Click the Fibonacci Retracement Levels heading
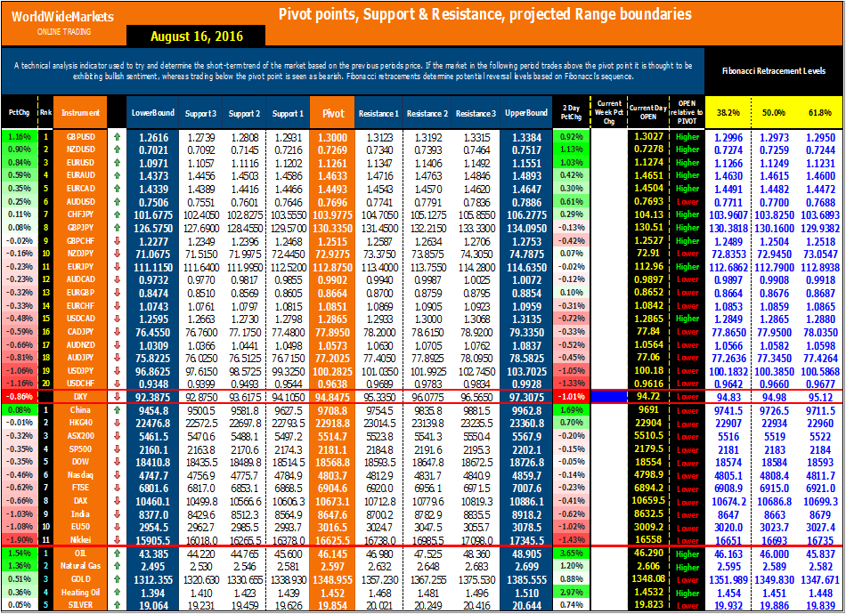 point(774,70)
